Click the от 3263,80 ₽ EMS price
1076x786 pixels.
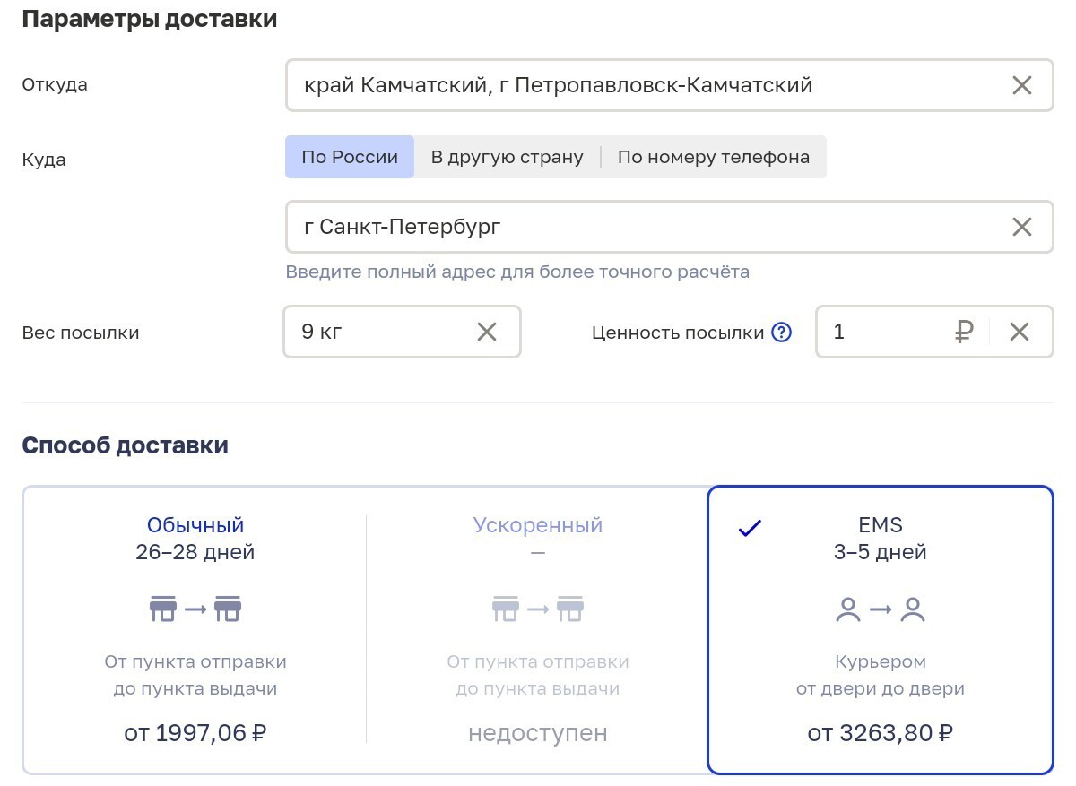(x=880, y=734)
